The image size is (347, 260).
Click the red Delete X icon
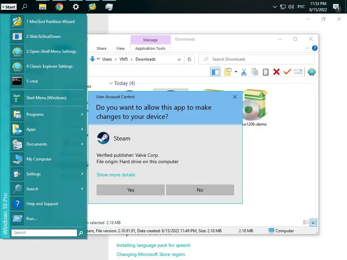coord(277,72)
